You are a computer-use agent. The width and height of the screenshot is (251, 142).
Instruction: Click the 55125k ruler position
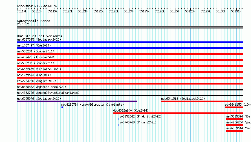pyautogui.click(x=144, y=11)
